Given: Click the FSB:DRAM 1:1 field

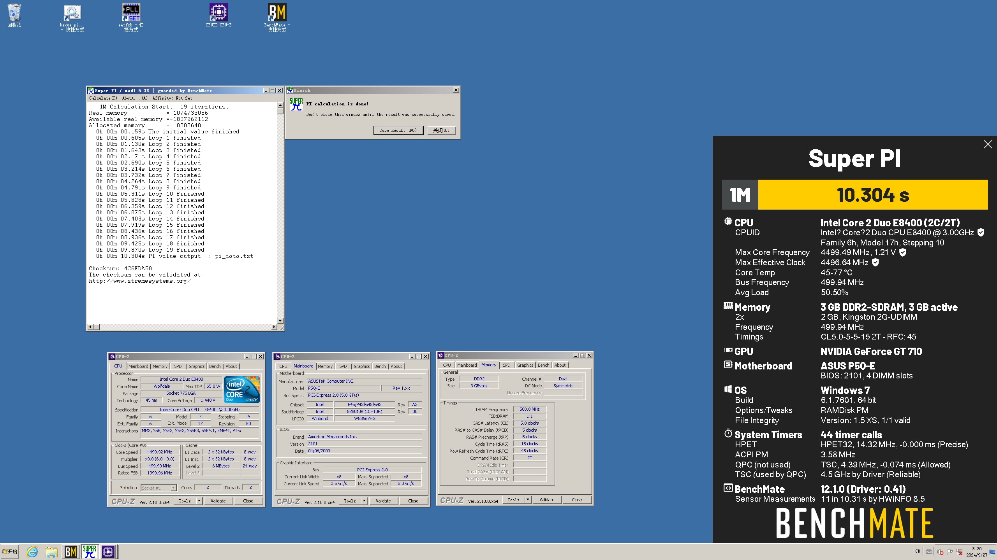Looking at the screenshot, I should click(x=530, y=416).
